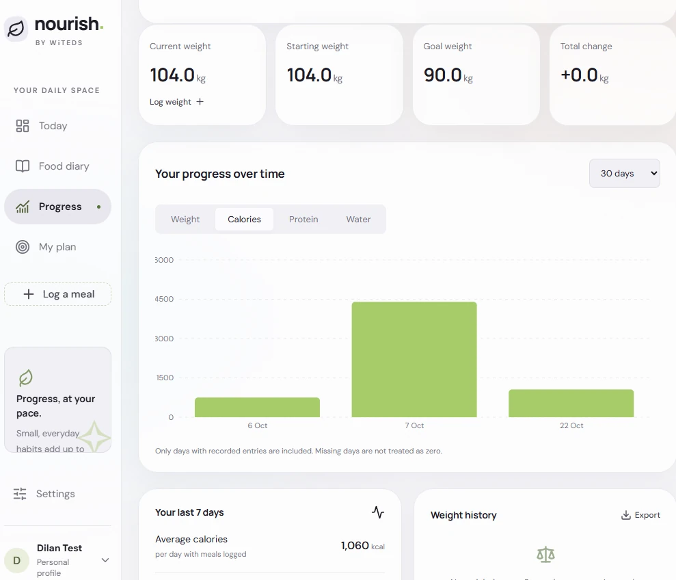Viewport: 676px width, 580px height.
Task: Export the weight history
Action: [640, 515]
